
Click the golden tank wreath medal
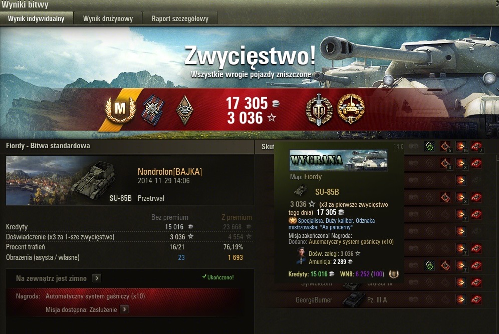pyautogui.click(x=351, y=109)
